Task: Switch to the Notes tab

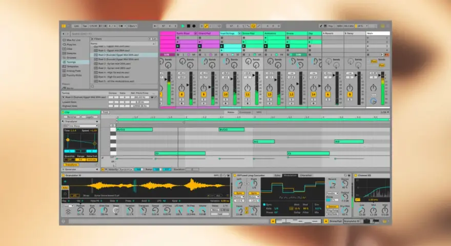Action: [x=231, y=112]
